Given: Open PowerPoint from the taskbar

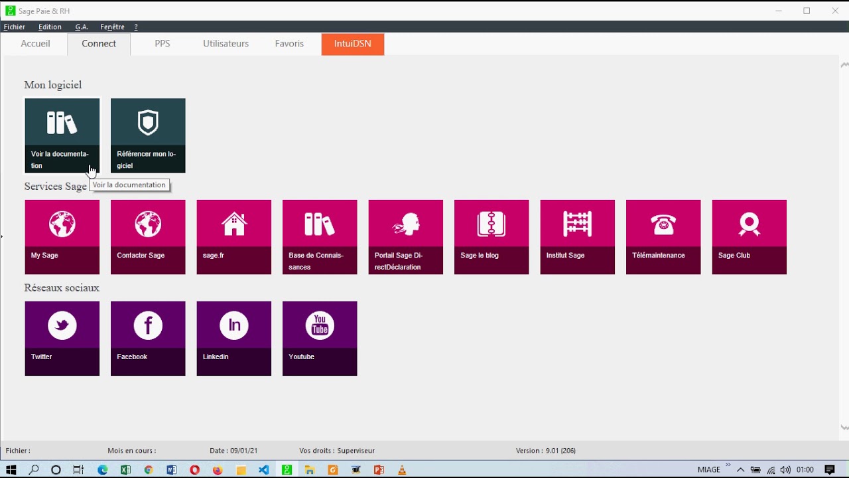Looking at the screenshot, I should 379,470.
